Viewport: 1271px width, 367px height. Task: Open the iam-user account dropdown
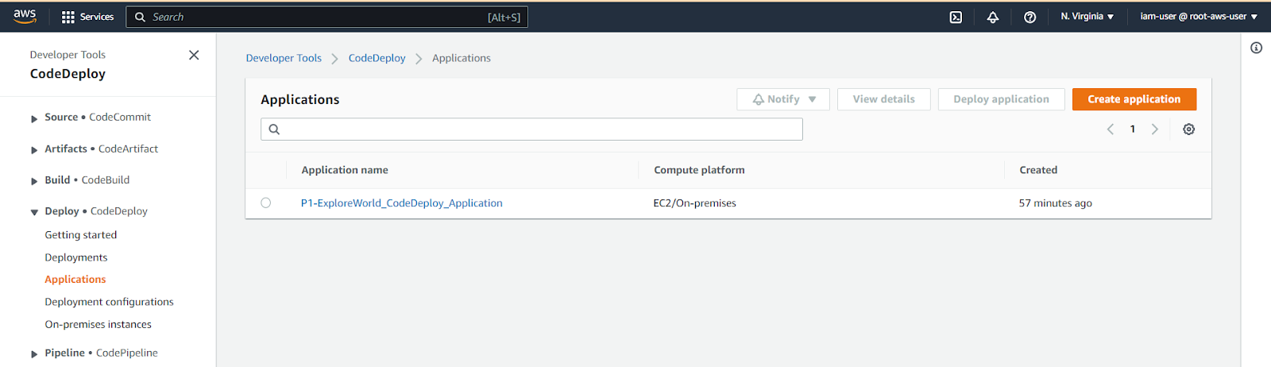(1199, 17)
